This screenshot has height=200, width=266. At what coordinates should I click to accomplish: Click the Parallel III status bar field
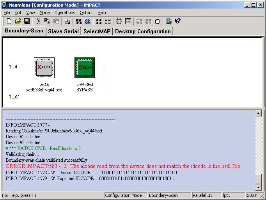(x=207, y=195)
